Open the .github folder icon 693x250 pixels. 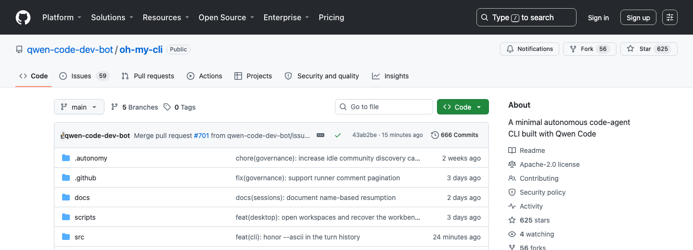66,178
